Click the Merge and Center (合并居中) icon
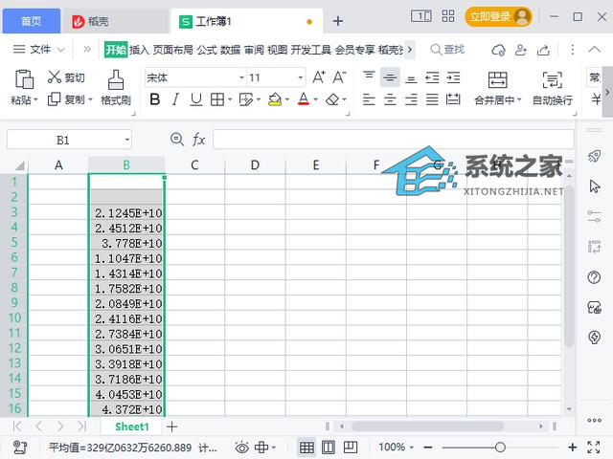The width and height of the screenshot is (613, 459). (x=498, y=79)
